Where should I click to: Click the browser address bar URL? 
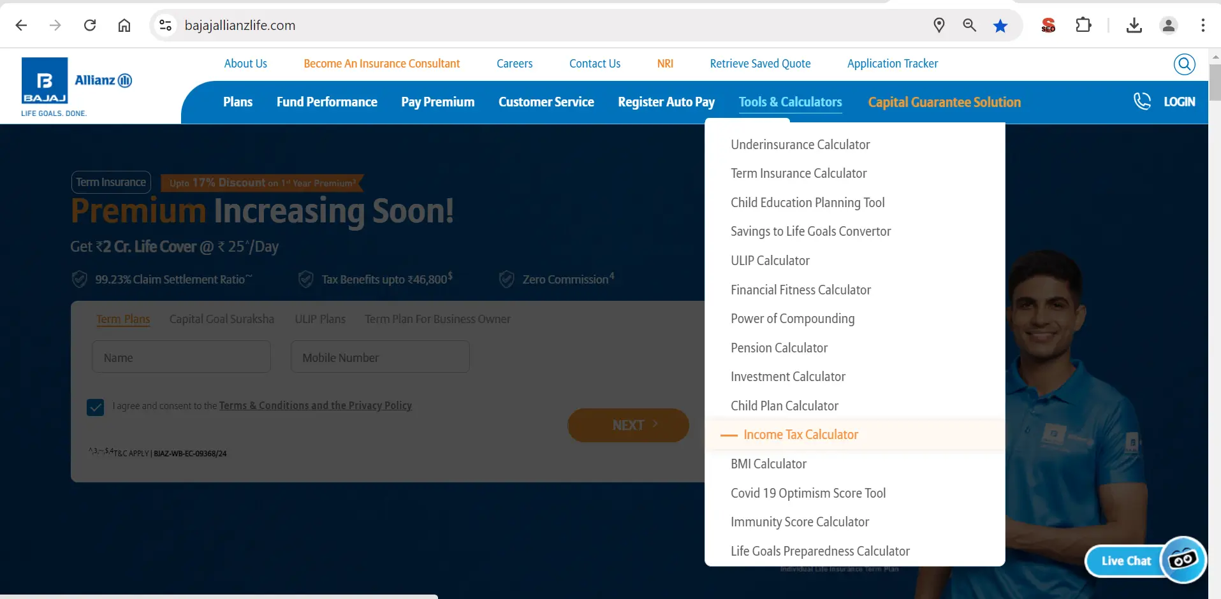coord(240,25)
